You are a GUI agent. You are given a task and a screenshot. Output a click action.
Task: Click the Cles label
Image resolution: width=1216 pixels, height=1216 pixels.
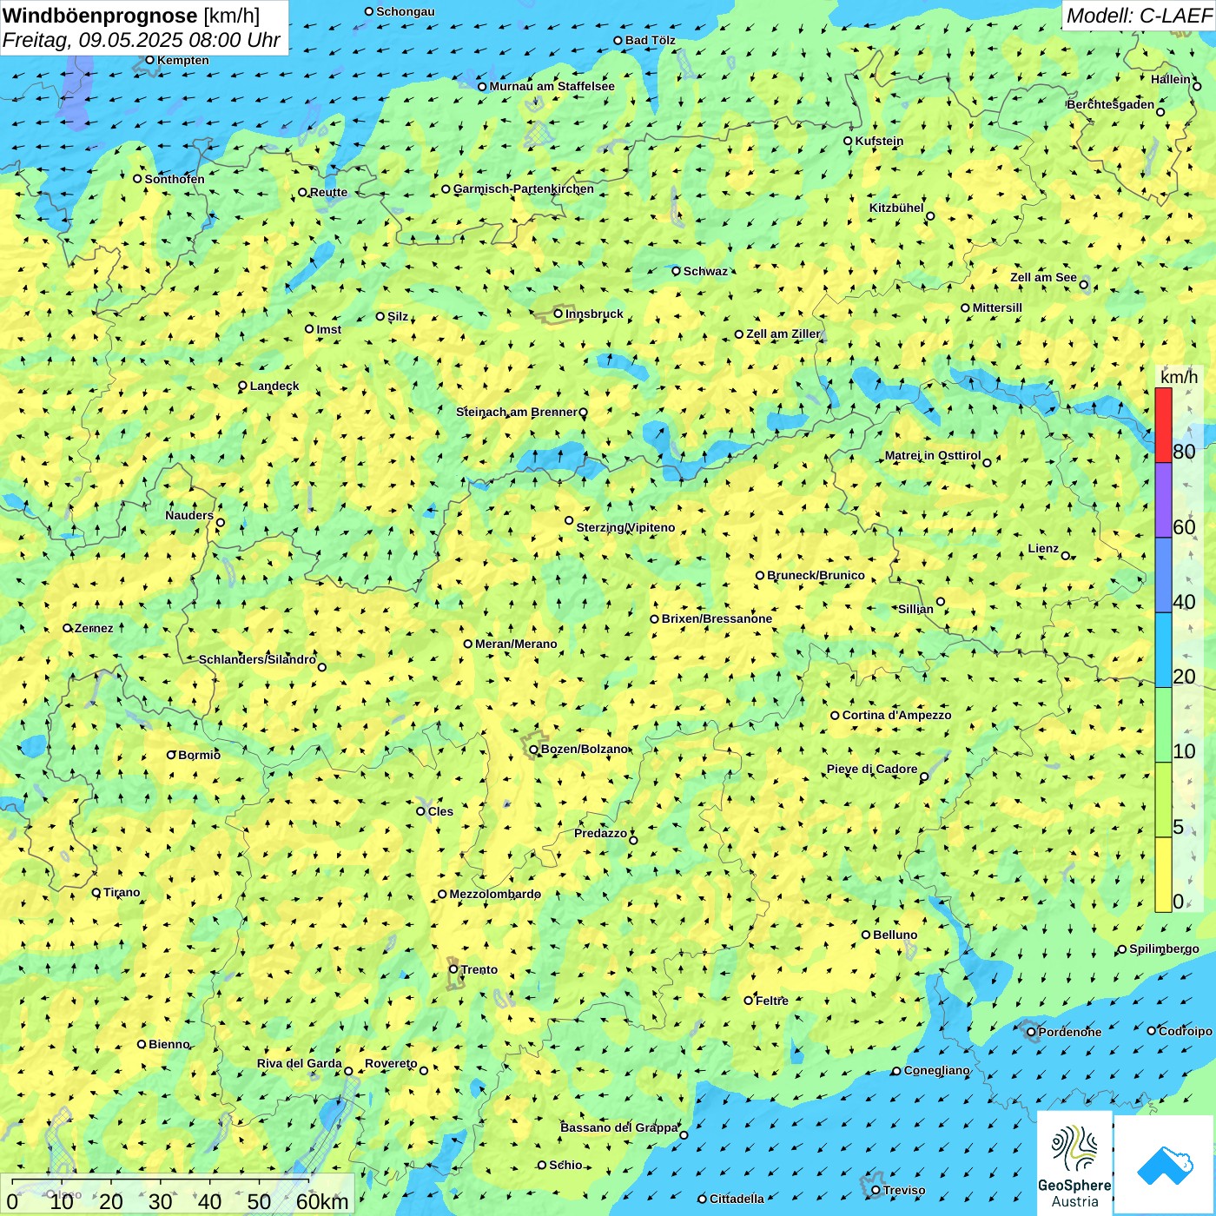(x=440, y=811)
